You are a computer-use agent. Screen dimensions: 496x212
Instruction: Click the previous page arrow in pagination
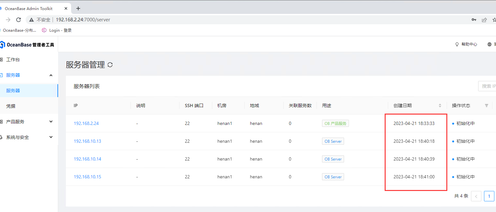pos(476,196)
